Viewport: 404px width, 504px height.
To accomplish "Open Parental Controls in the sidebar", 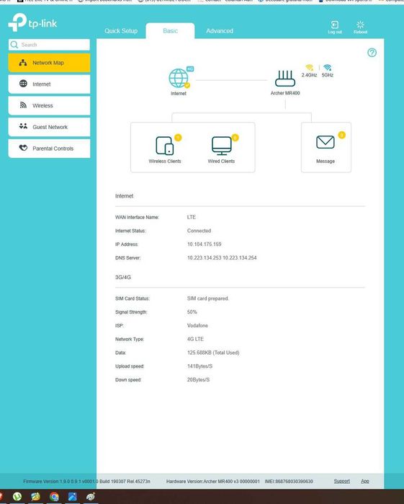I will [49, 149].
